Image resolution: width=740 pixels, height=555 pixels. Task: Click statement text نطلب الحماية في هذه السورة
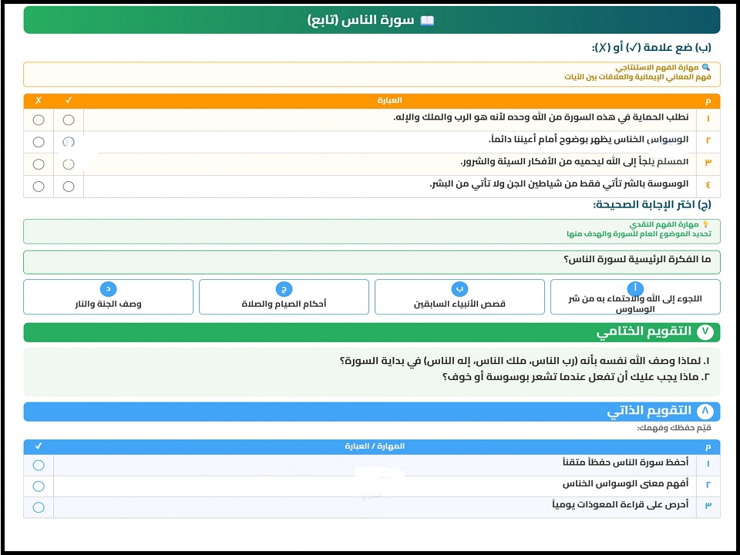click(x=541, y=117)
